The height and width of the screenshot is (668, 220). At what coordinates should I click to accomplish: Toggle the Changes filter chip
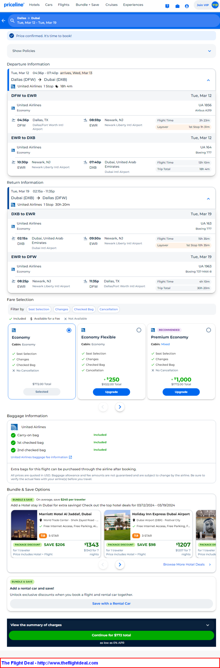click(x=62, y=309)
